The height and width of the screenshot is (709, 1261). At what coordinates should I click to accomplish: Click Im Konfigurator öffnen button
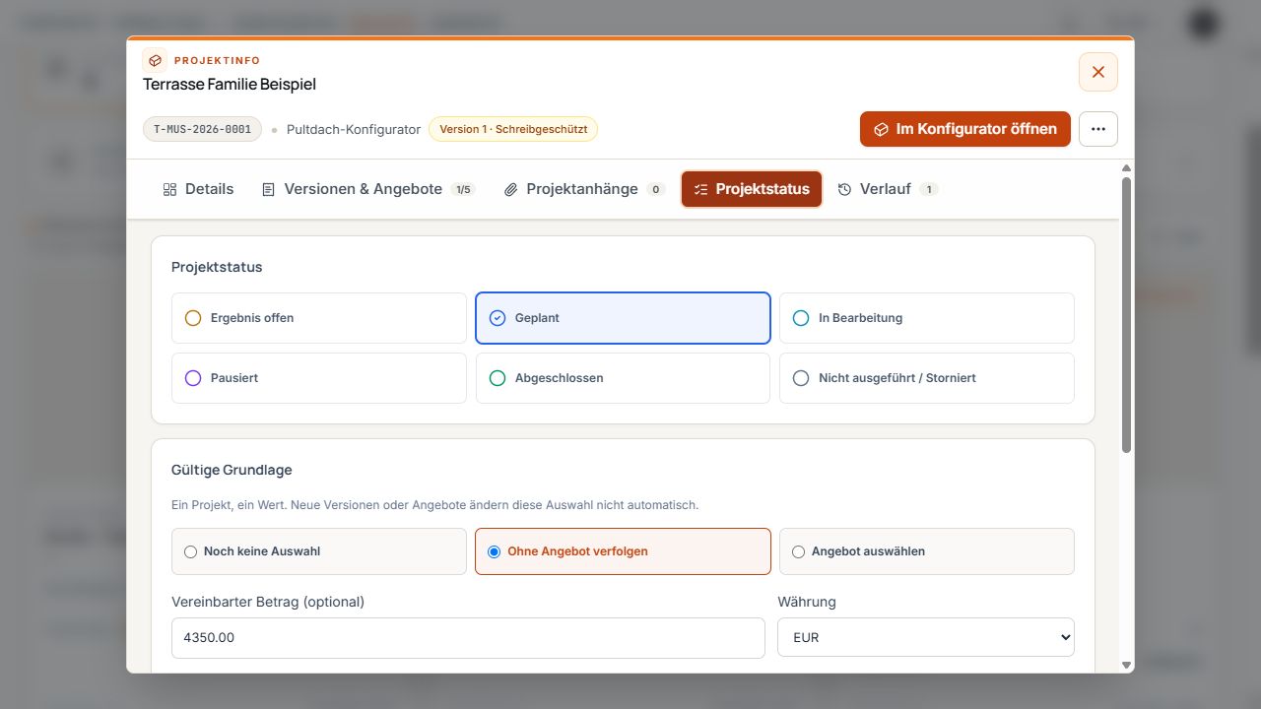click(x=965, y=129)
